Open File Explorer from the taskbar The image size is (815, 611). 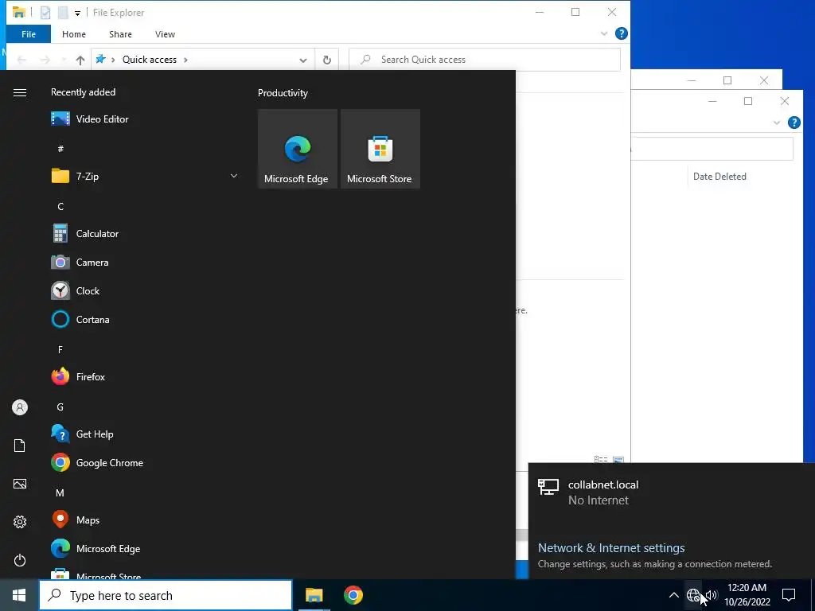(314, 595)
